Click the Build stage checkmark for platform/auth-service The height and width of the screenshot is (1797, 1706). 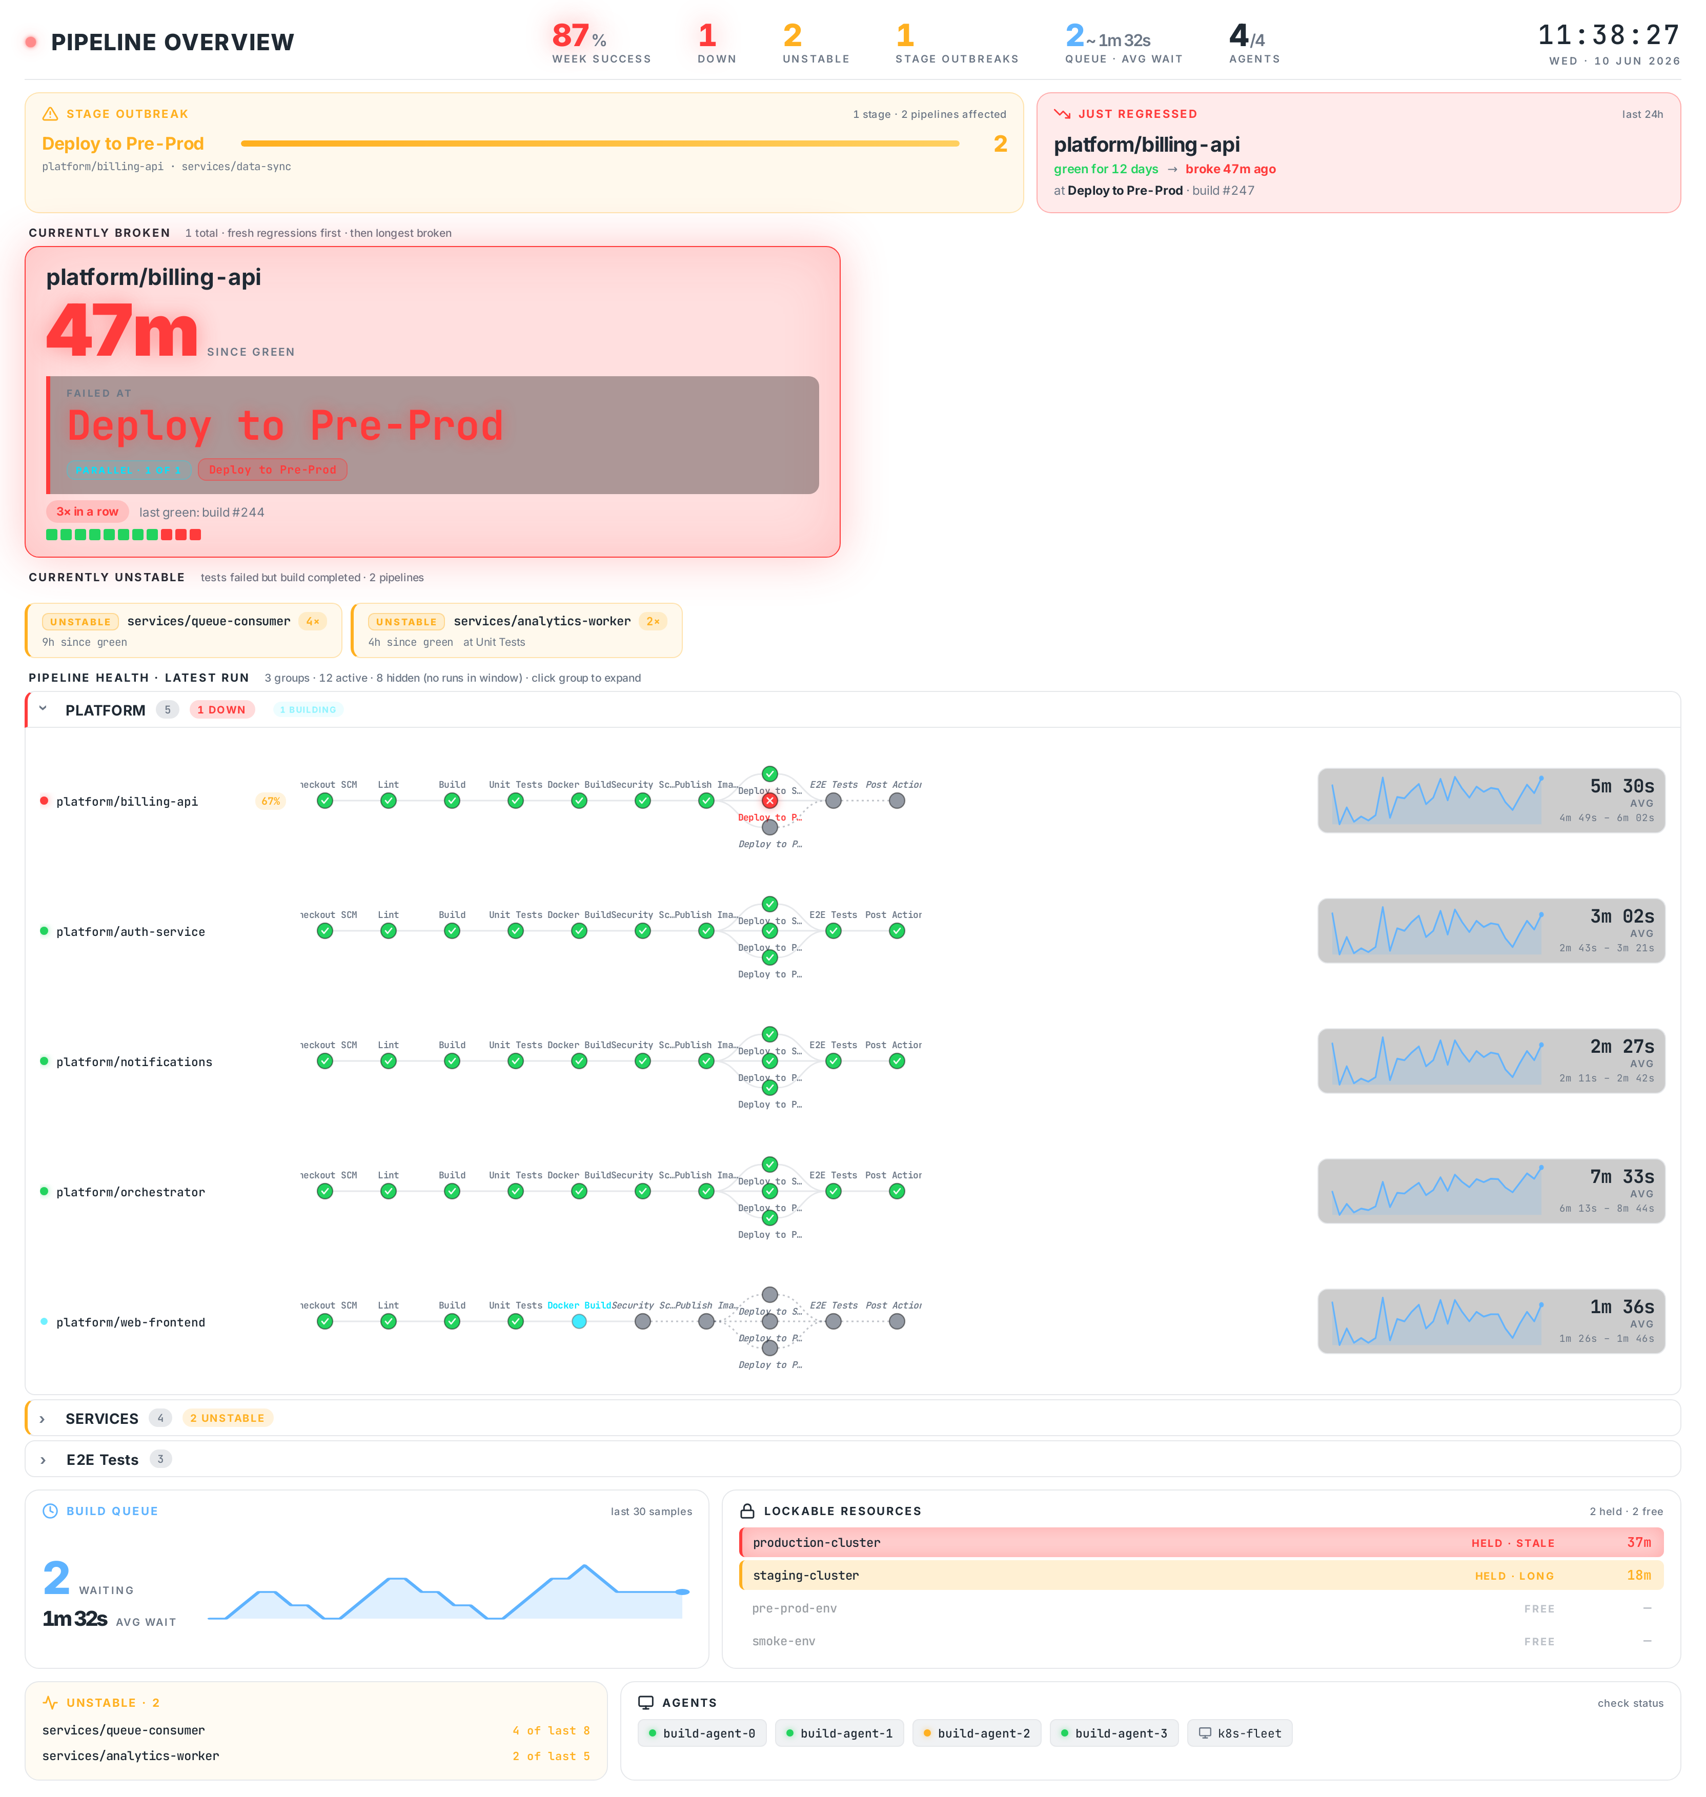(452, 930)
